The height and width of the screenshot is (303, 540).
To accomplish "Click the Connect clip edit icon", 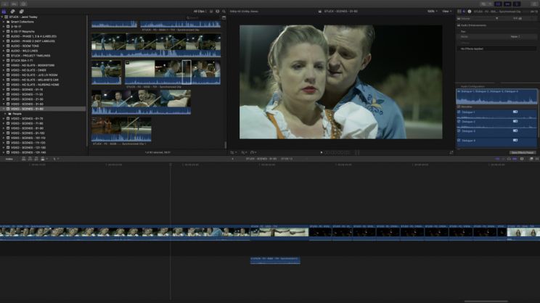I will (x=24, y=159).
